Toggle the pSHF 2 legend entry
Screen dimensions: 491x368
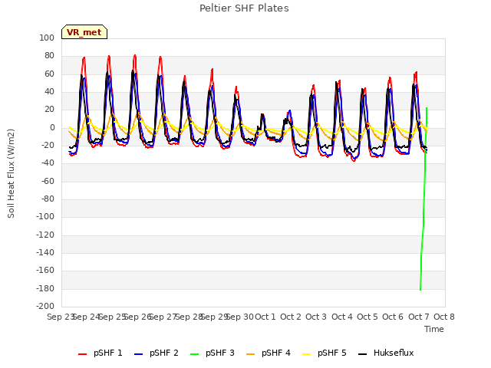(x=157, y=353)
